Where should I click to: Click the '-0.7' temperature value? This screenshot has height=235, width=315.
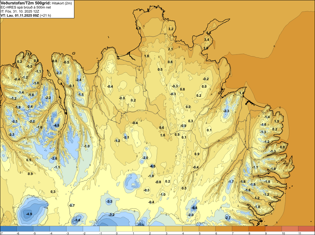pos(72,205)
